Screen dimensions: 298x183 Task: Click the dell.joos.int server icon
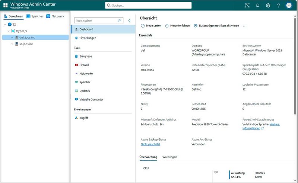[16, 38]
